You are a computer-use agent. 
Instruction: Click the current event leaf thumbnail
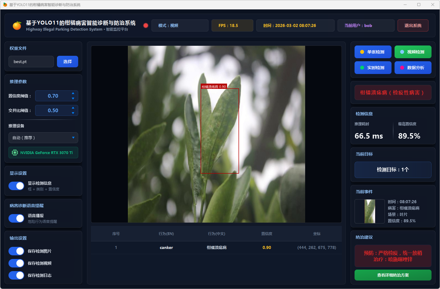(x=369, y=211)
